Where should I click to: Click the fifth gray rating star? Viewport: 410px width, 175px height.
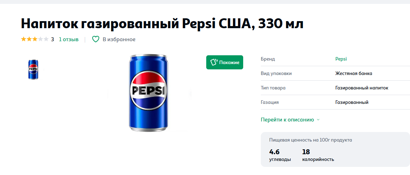[x=46, y=39]
